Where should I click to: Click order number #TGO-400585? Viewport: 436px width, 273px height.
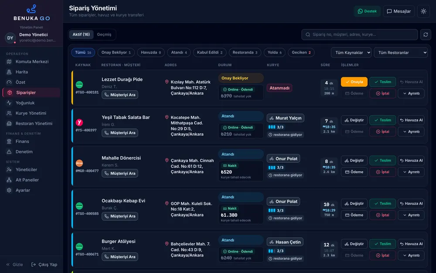click(x=87, y=214)
